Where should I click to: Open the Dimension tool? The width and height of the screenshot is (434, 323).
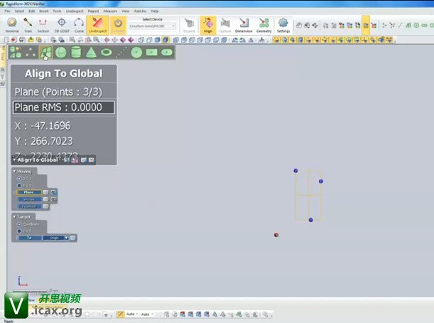(244, 25)
